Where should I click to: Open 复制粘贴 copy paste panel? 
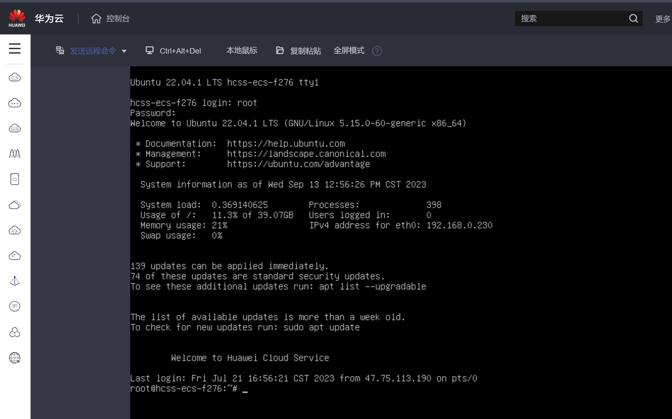pos(305,51)
